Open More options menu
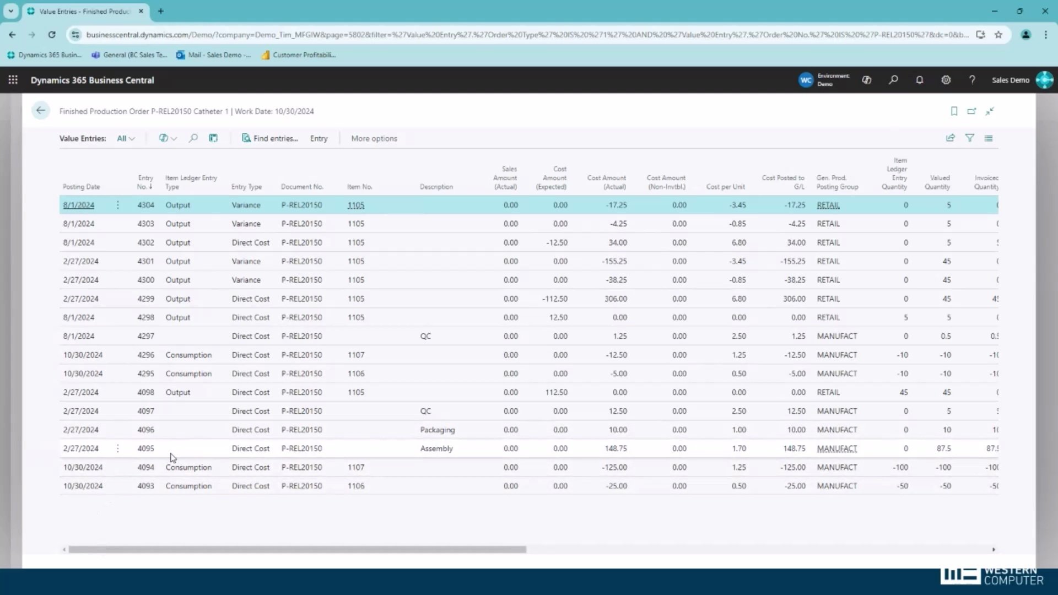Image resolution: width=1058 pixels, height=595 pixels. point(374,138)
